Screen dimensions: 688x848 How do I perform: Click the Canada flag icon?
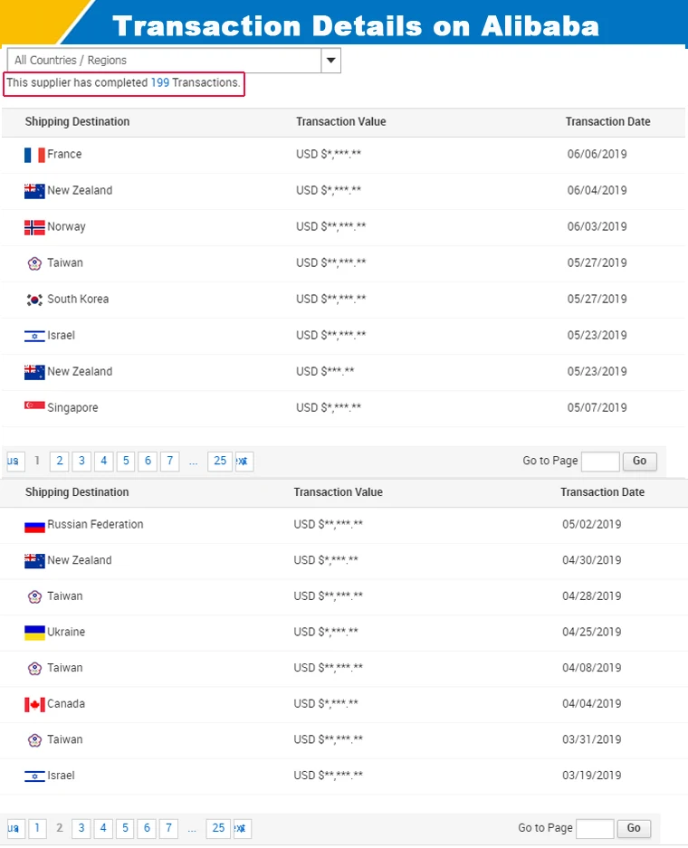pyautogui.click(x=34, y=704)
